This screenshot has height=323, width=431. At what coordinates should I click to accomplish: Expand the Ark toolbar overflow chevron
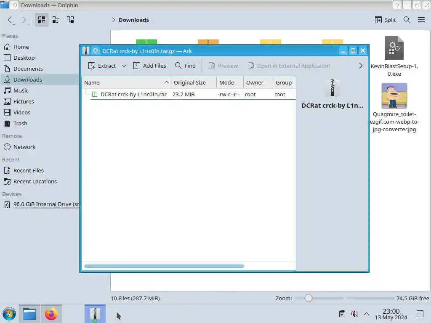[361, 66]
